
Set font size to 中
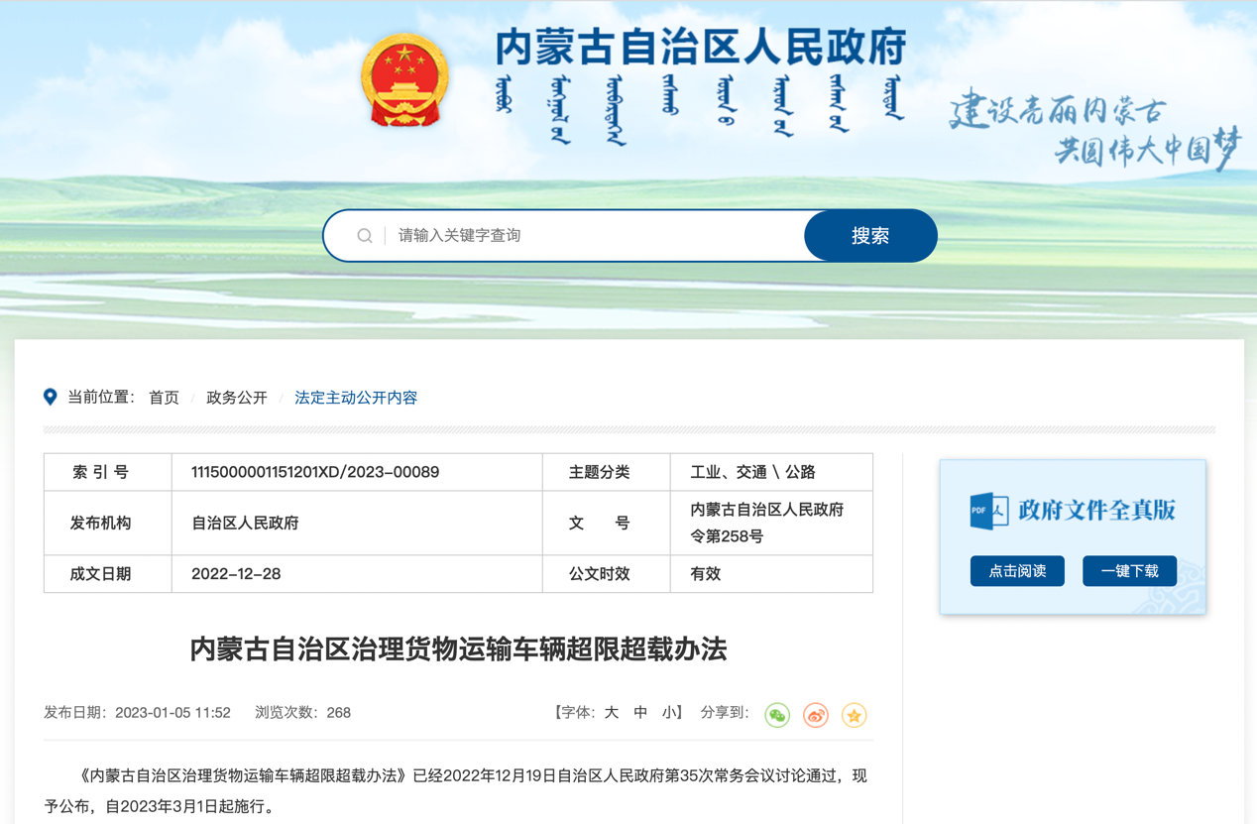click(x=640, y=713)
